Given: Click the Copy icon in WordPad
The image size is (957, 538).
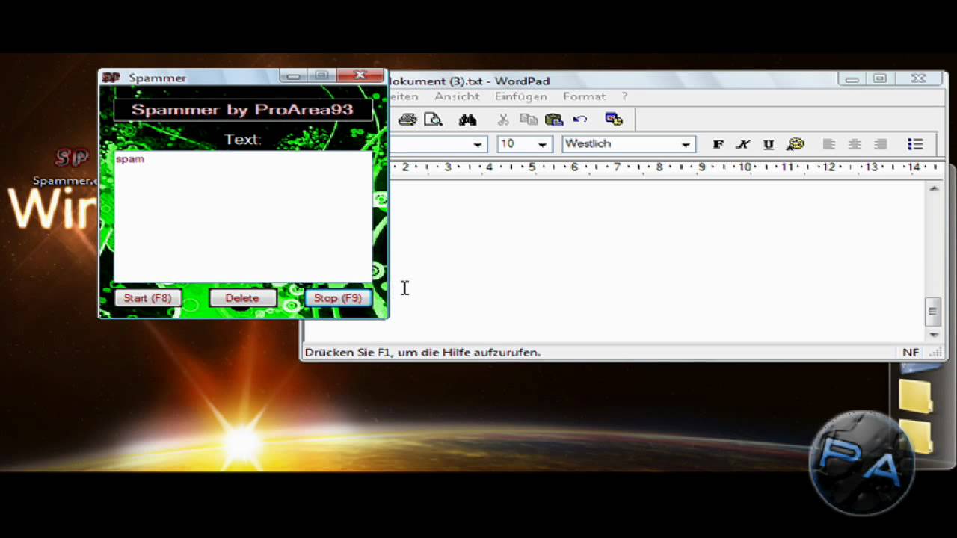Looking at the screenshot, I should click(x=529, y=120).
